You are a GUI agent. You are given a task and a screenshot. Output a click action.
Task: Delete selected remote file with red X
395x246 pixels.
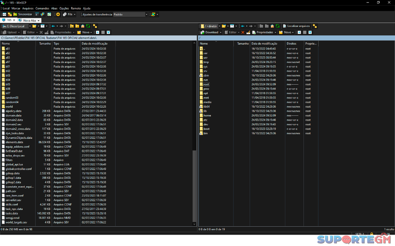coord(243,32)
